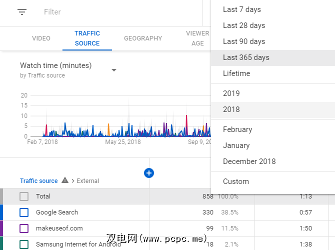Click the blue Google Search color bar
This screenshot has height=250, width=335.
coord(1,212)
